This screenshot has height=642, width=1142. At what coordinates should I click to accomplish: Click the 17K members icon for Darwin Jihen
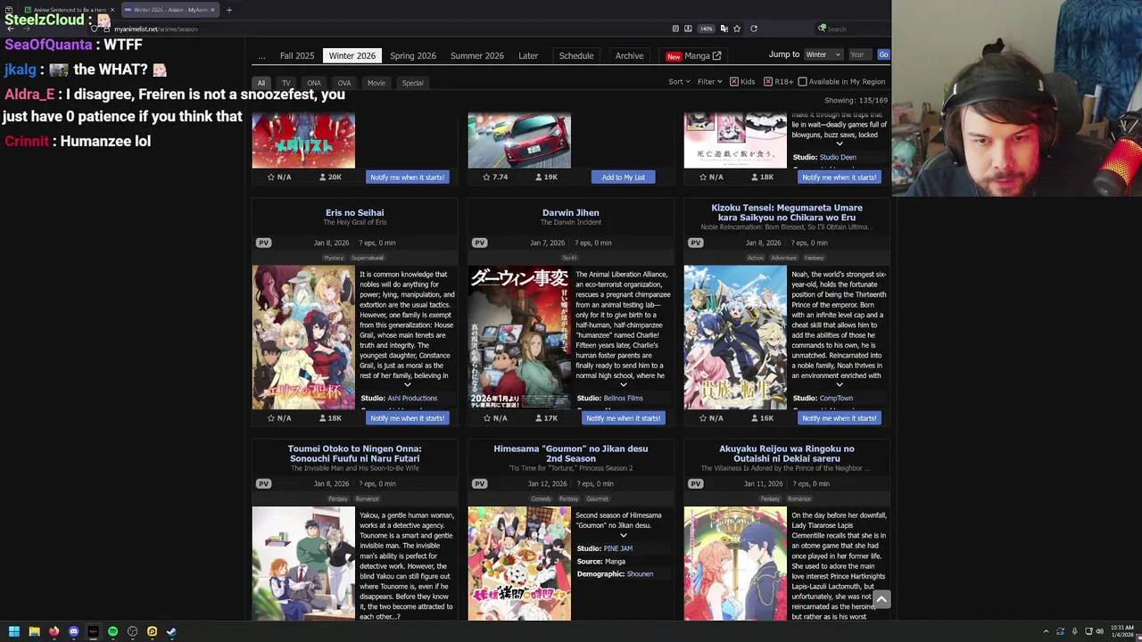click(538, 417)
